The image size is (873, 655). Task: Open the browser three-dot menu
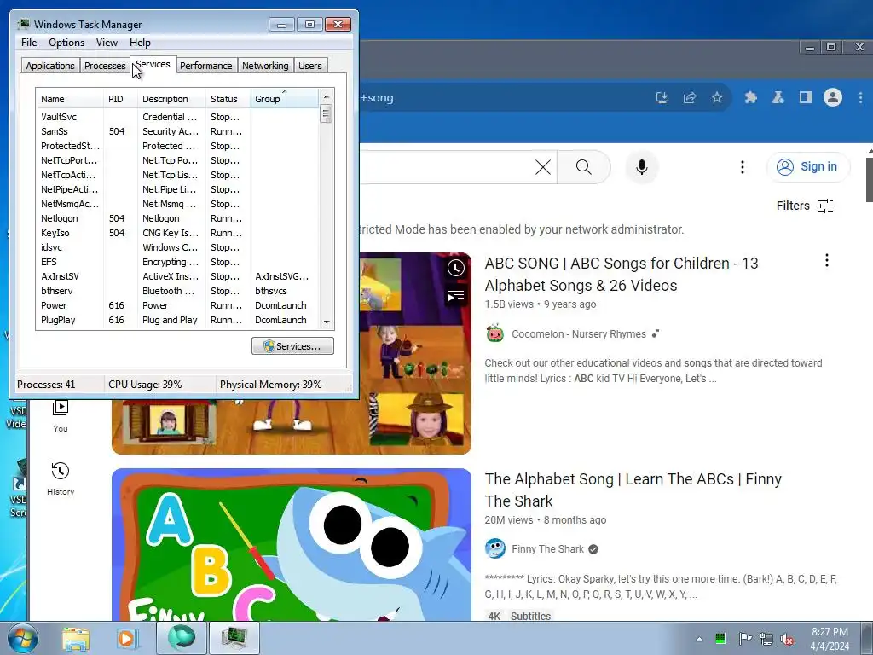coord(860,97)
